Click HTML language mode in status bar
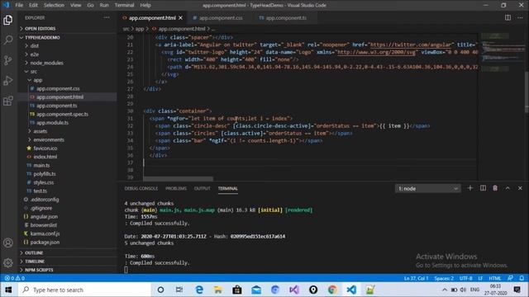 pos(495,278)
